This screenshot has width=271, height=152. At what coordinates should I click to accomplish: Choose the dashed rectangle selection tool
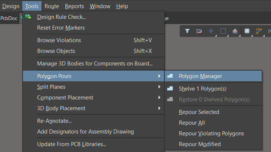click(223, 31)
